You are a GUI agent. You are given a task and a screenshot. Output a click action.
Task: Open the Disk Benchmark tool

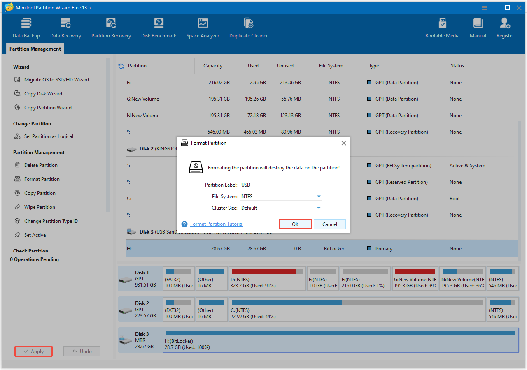[159, 27]
